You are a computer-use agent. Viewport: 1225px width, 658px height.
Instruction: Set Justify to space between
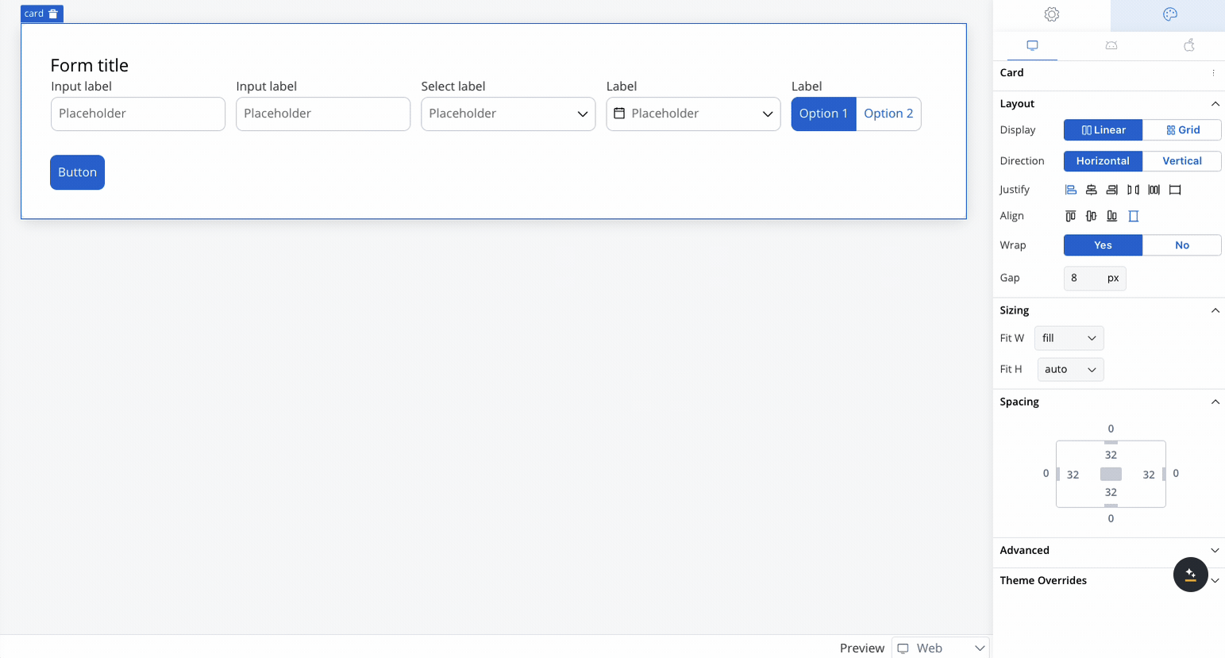click(1133, 190)
